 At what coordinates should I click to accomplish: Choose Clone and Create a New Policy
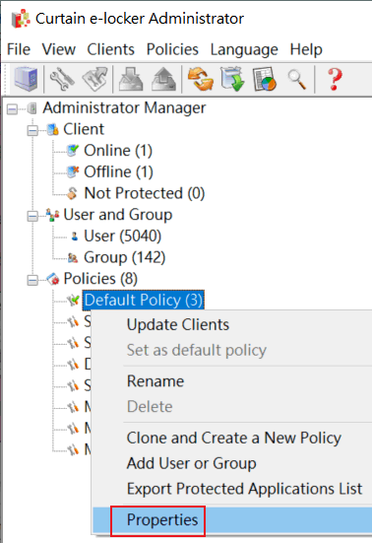pyautogui.click(x=233, y=438)
